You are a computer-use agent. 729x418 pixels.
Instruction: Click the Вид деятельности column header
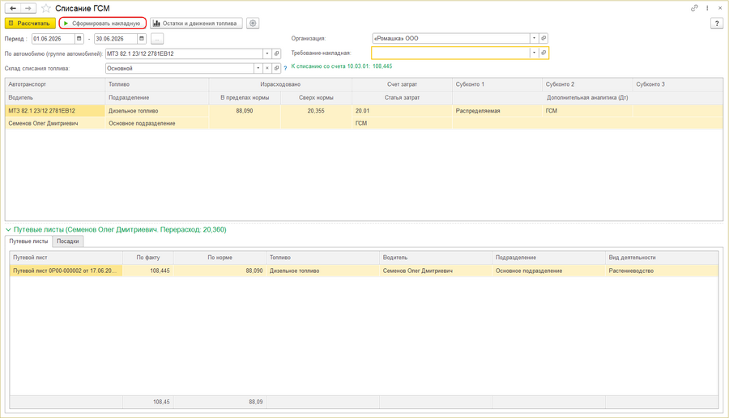(x=662, y=258)
